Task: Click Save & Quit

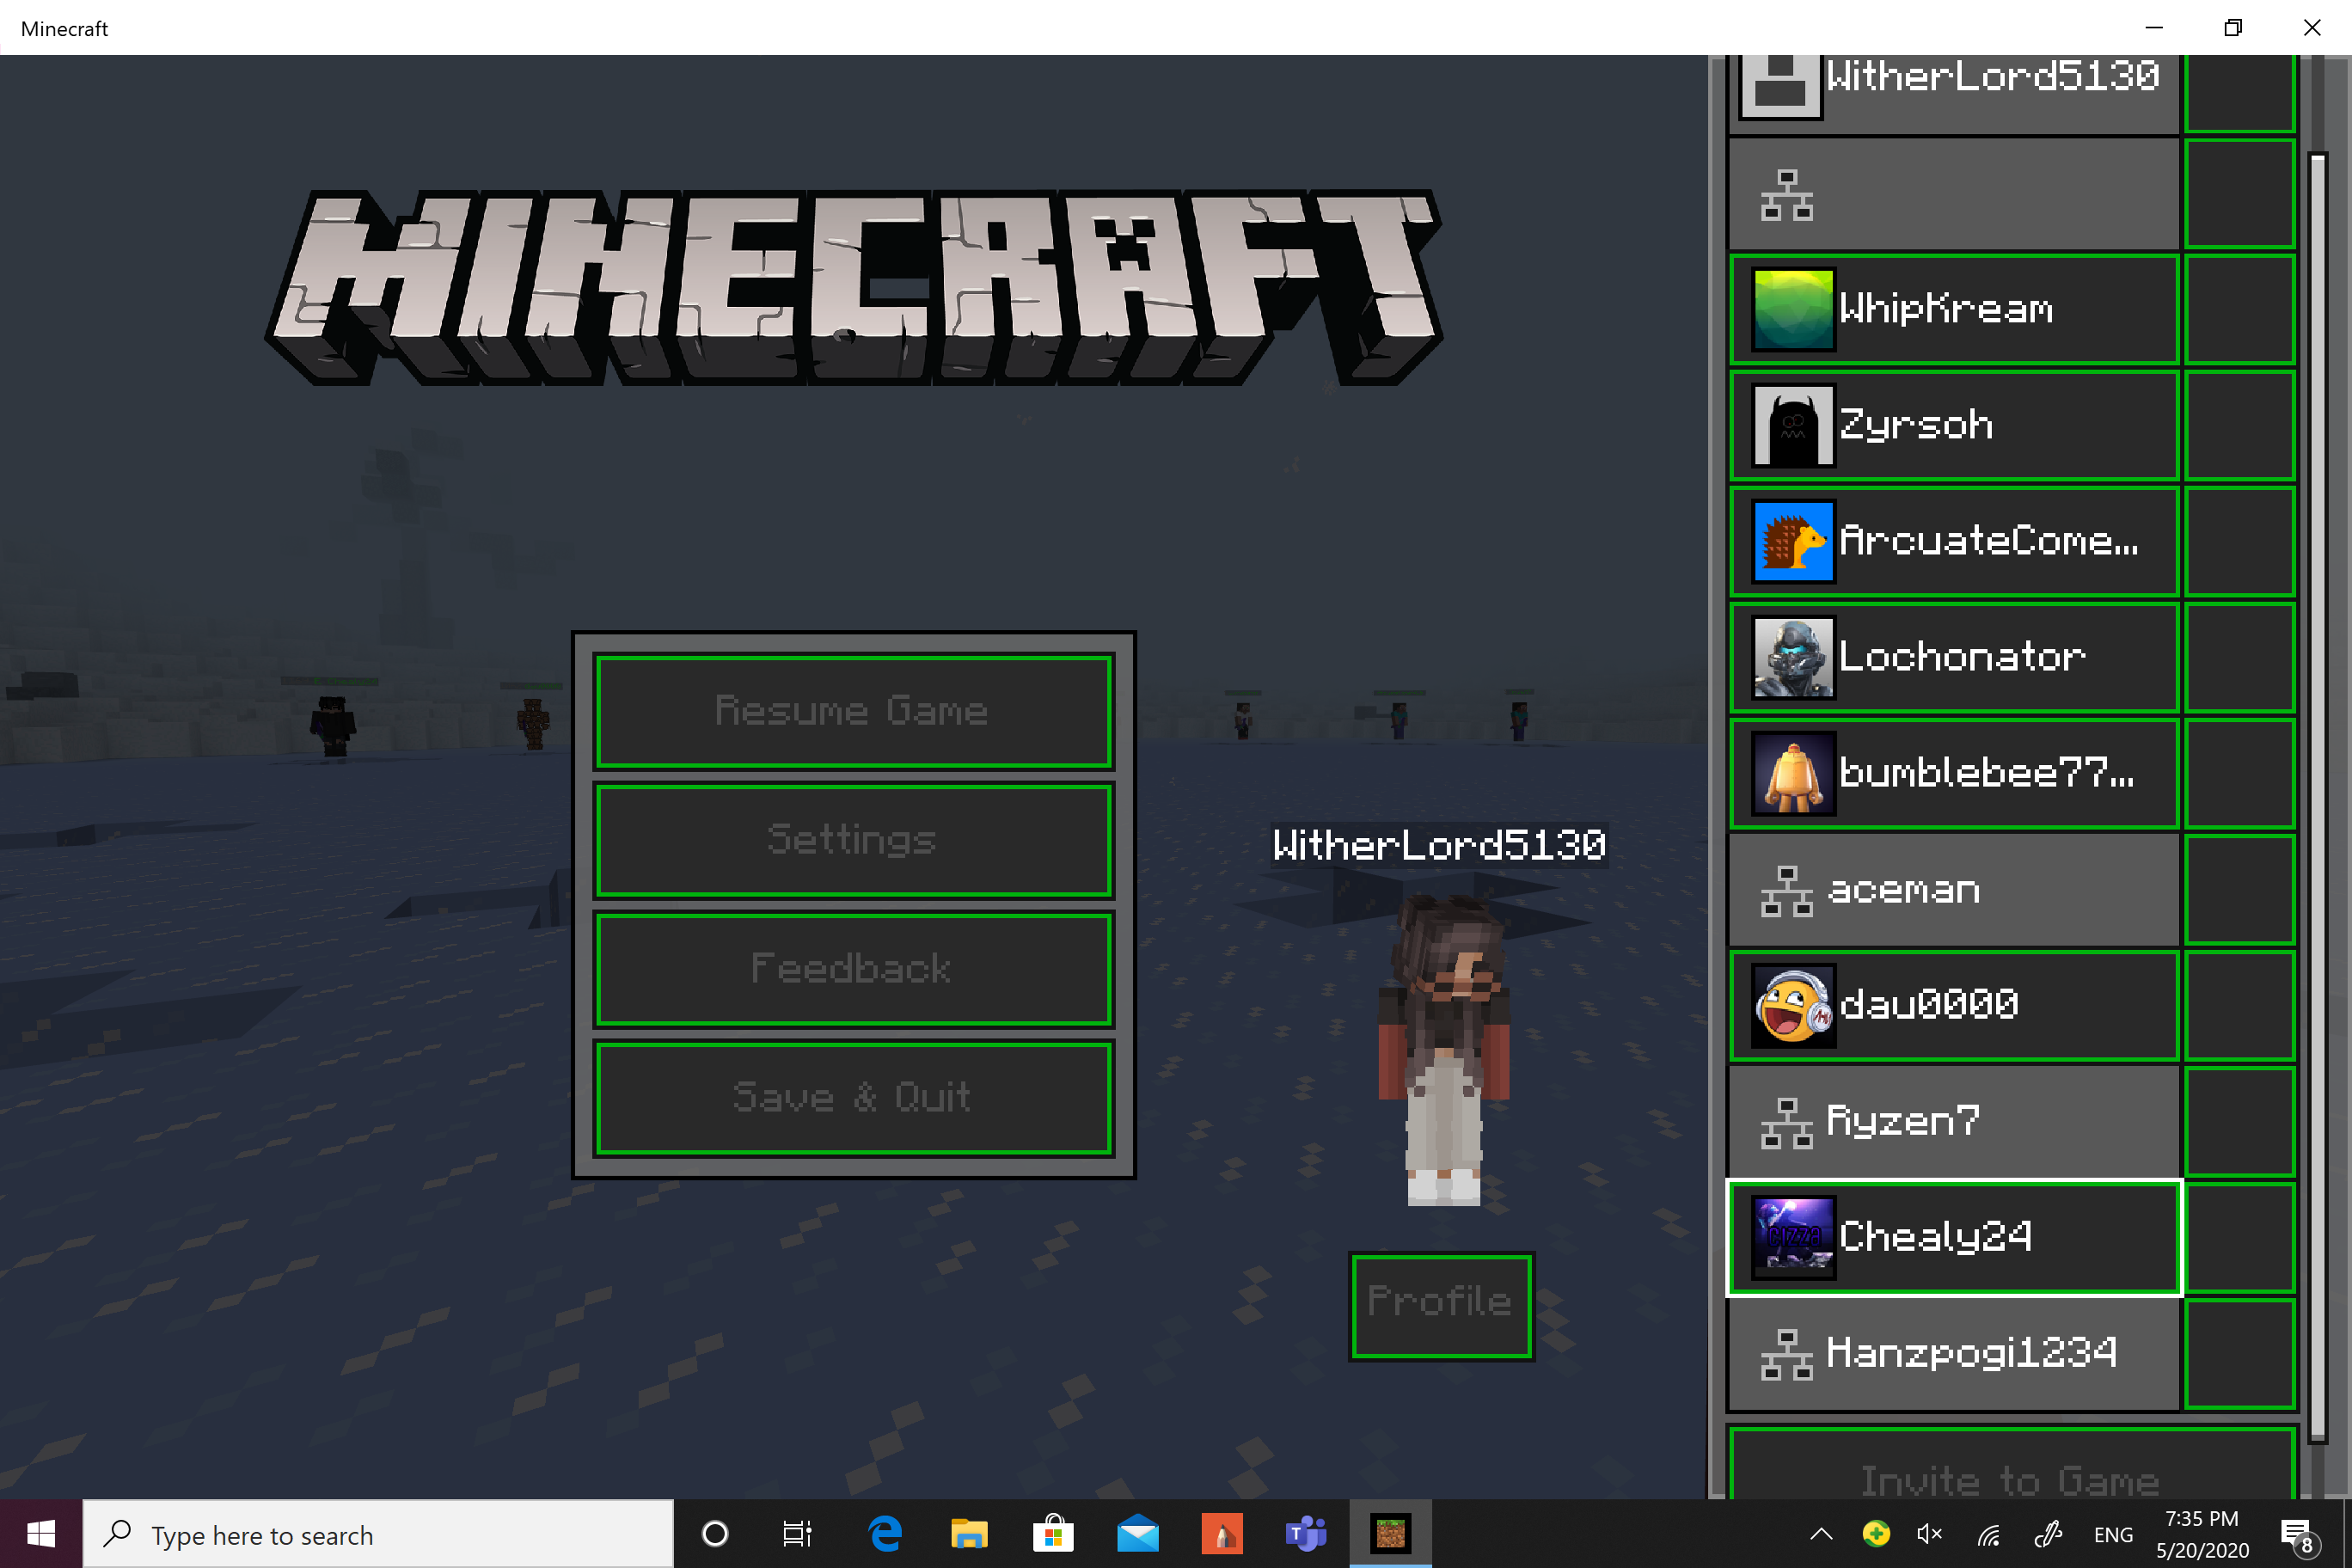Action: point(853,1098)
